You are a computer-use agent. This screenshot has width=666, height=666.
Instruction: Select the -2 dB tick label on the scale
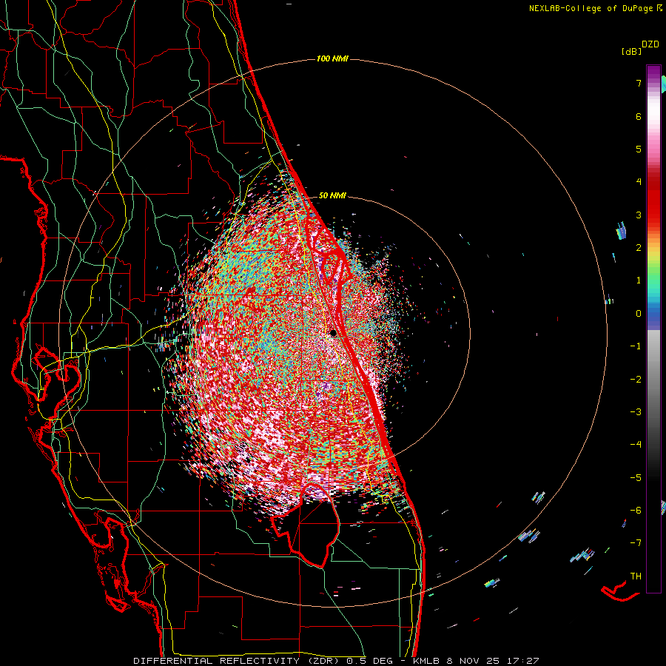tap(636, 380)
